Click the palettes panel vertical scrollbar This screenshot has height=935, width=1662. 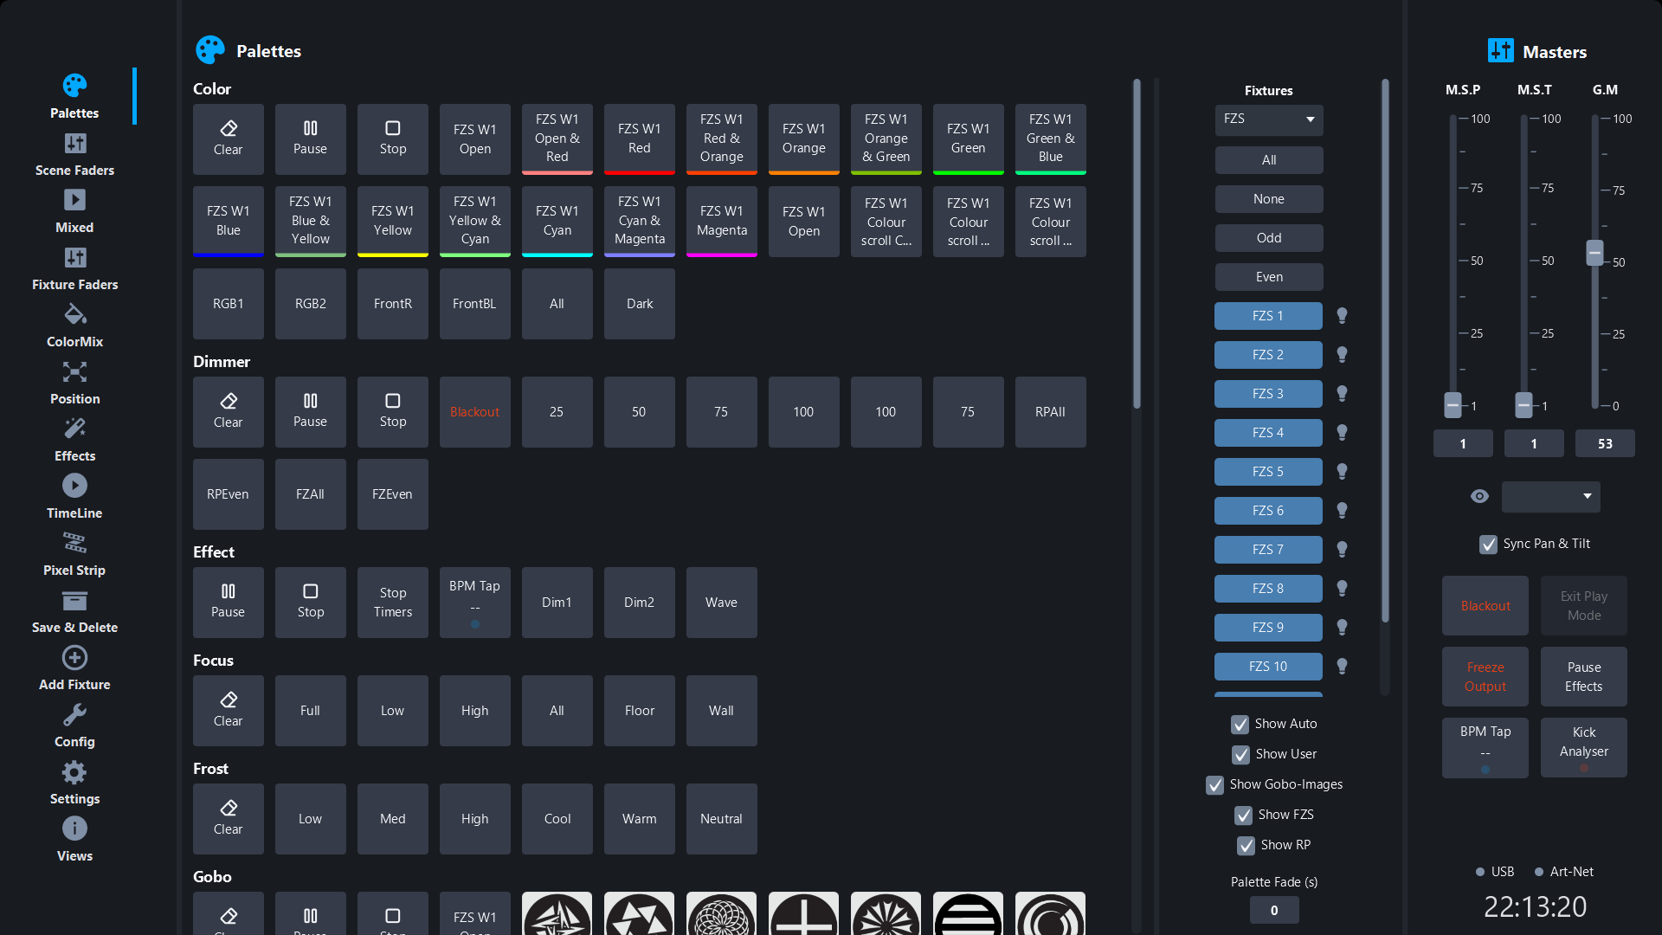point(1136,244)
